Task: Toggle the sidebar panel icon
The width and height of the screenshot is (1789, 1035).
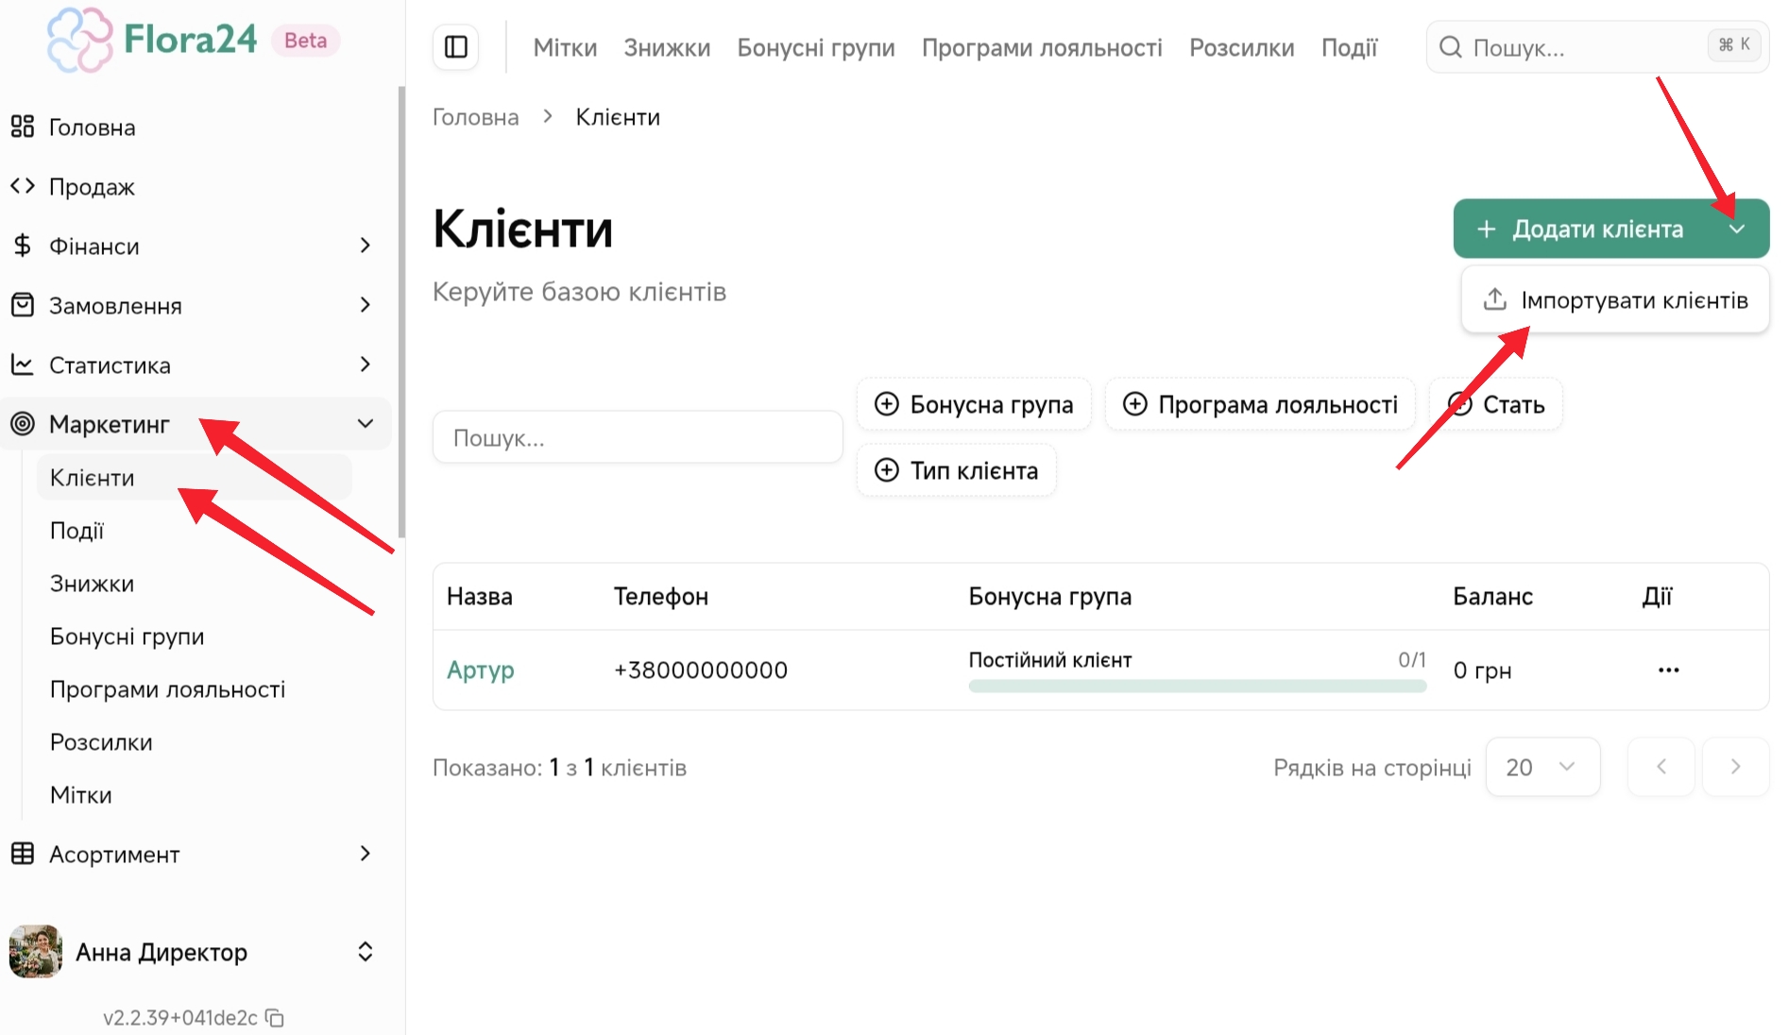Action: (456, 47)
